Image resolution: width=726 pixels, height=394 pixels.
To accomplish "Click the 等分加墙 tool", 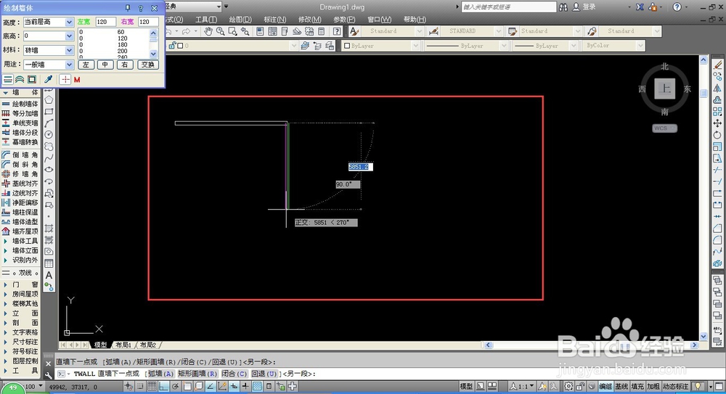I will click(x=20, y=113).
